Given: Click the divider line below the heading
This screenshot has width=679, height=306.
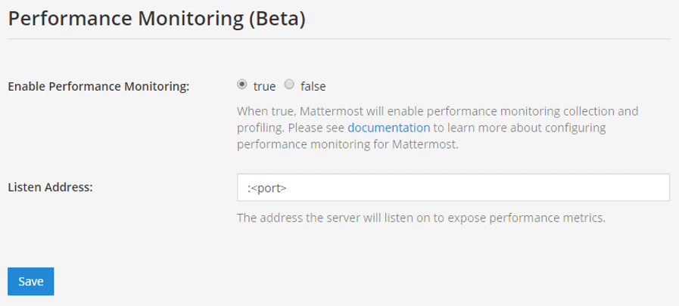Looking at the screenshot, I should 338,39.
